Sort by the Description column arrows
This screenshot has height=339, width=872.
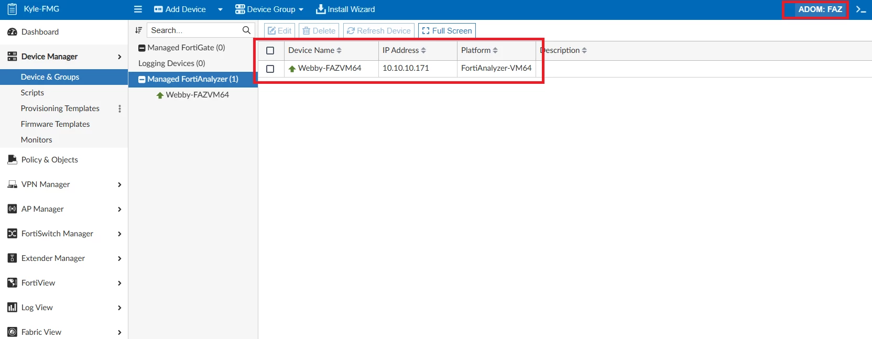tap(584, 50)
